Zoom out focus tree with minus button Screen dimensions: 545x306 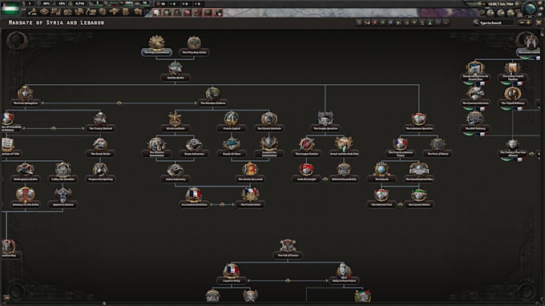point(522,22)
